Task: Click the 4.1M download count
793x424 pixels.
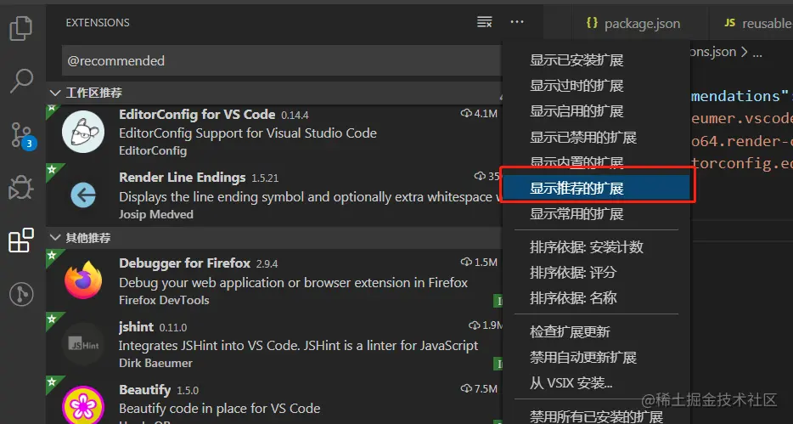Action: 480,113
